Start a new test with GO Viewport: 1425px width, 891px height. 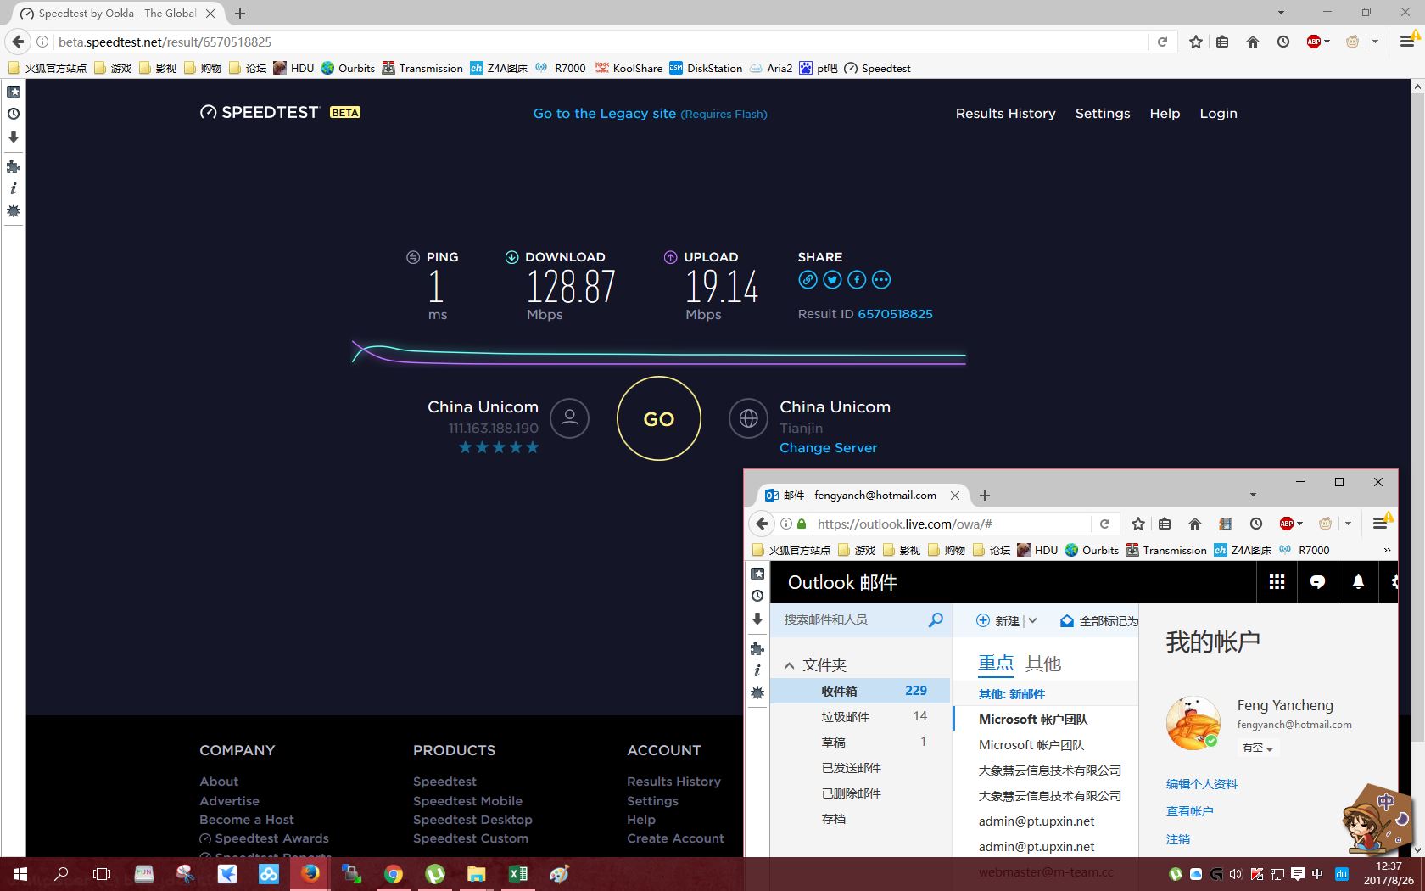659,418
